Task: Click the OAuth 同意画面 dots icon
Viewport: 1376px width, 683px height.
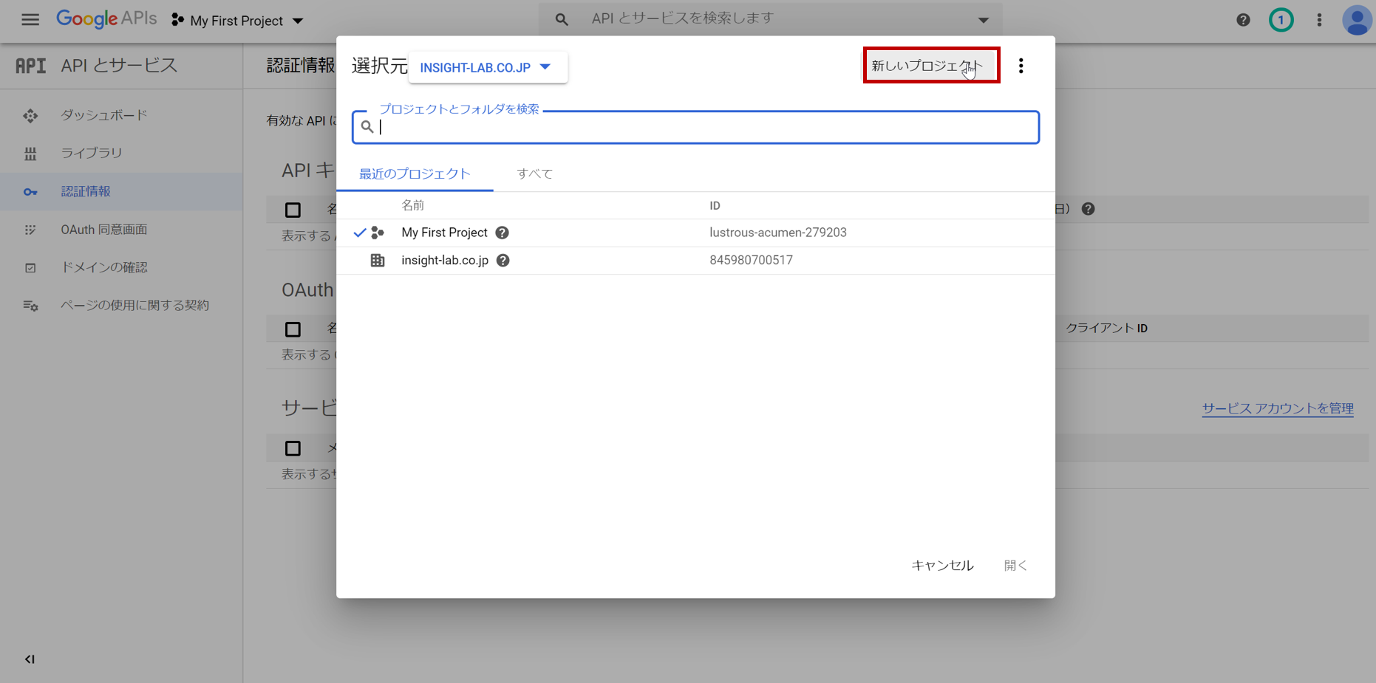Action: [x=30, y=230]
